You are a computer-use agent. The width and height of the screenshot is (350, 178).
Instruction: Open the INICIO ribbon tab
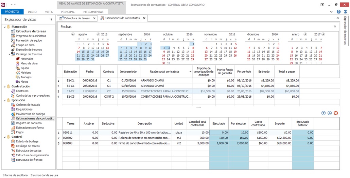click(x=32, y=12)
